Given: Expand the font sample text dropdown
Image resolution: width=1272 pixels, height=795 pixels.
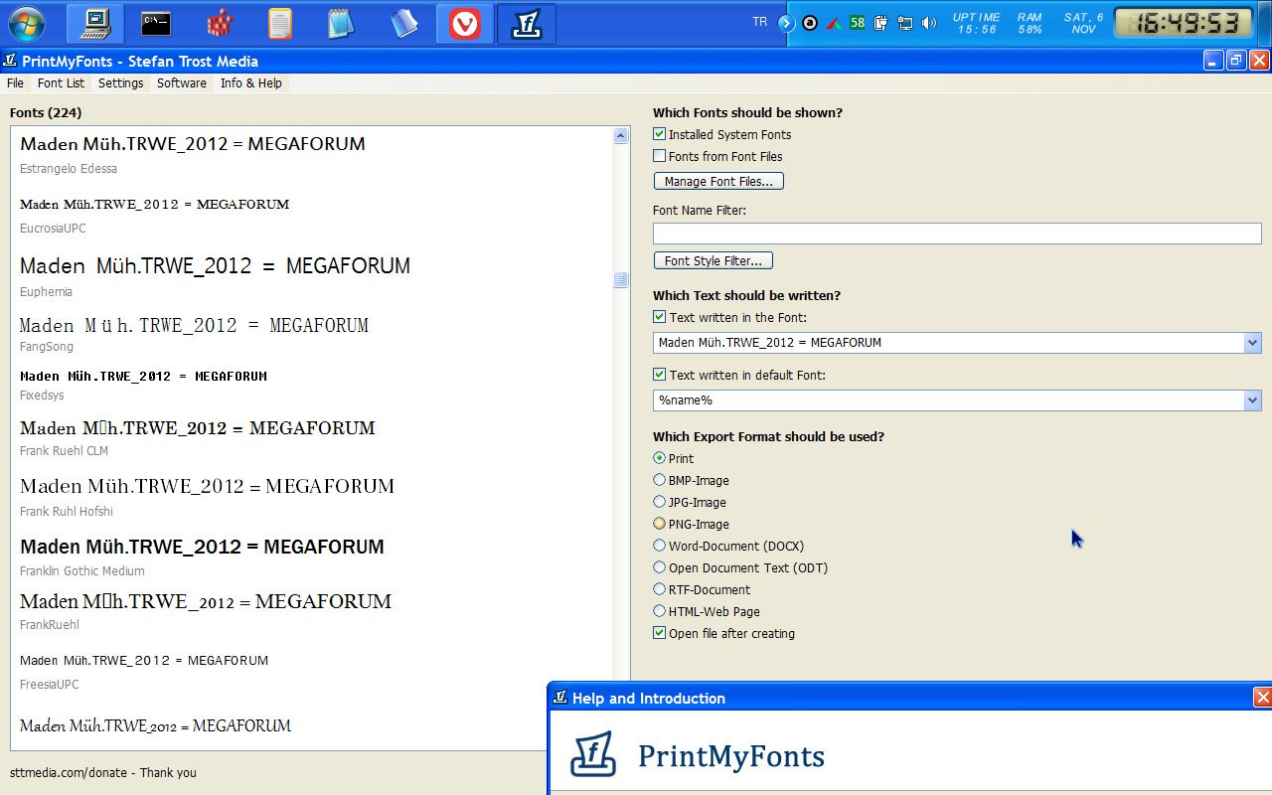Looking at the screenshot, I should (1252, 343).
